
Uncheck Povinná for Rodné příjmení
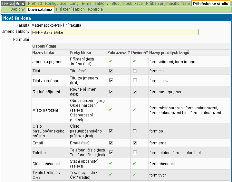pyautogui.click(x=135, y=92)
